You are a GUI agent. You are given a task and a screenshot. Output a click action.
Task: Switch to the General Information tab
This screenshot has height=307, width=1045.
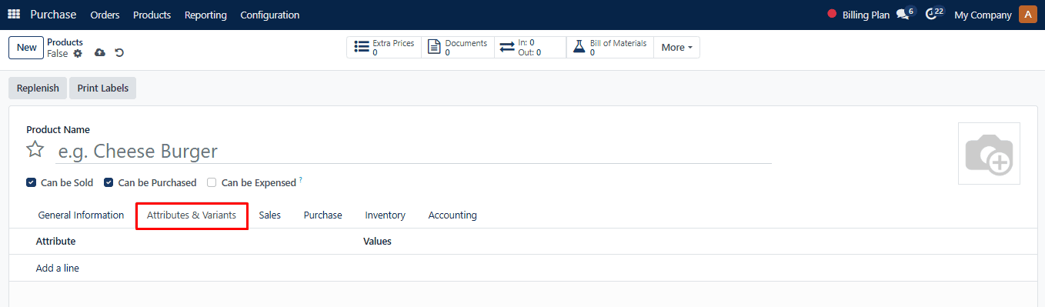pyautogui.click(x=81, y=215)
